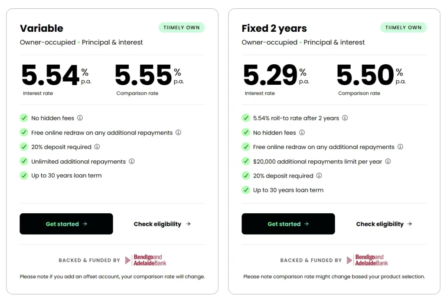Click Bendigo and Adelaide Bank logo in Fixed card
Viewport: 444px width, 298px height.
367,260
